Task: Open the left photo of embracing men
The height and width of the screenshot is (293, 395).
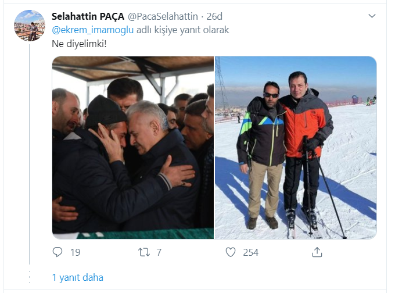Action: pos(133,148)
